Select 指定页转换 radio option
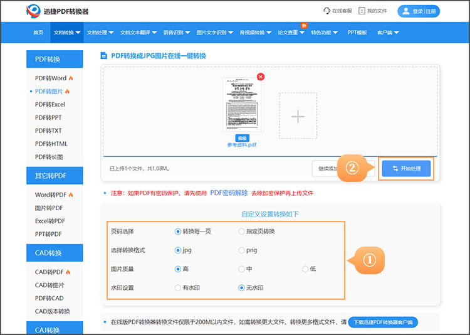Screen dimensions: 470x335 tap(241, 231)
